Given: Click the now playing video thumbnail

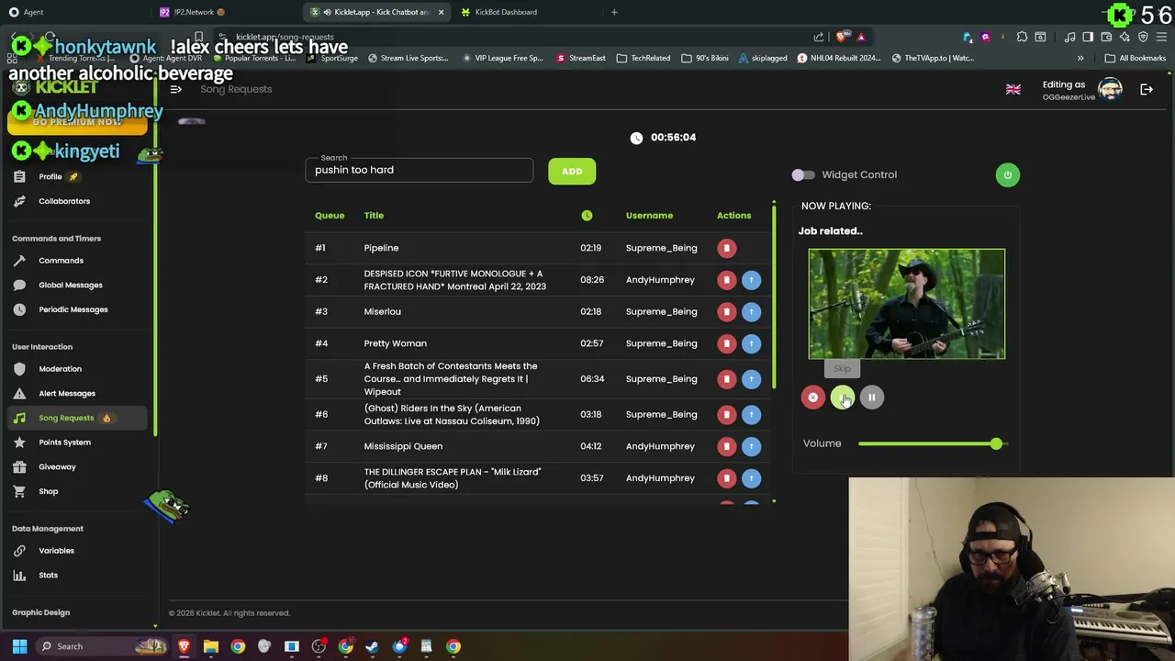Looking at the screenshot, I should coord(907,304).
